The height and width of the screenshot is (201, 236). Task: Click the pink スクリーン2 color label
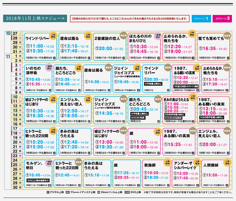[222, 19]
